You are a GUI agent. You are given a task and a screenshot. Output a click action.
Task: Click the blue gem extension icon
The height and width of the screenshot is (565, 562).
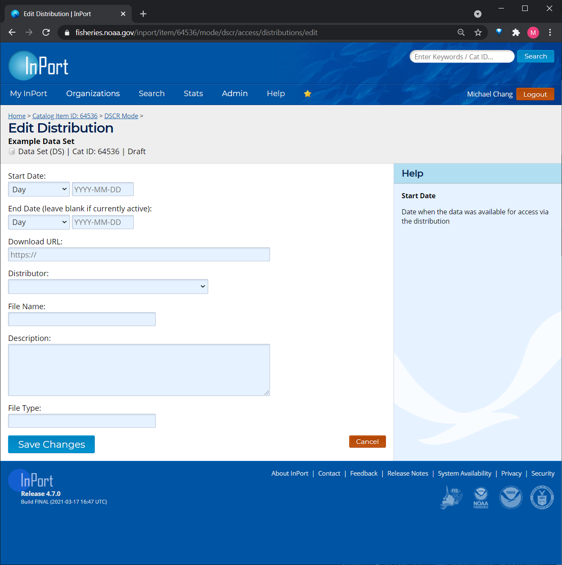[499, 32]
